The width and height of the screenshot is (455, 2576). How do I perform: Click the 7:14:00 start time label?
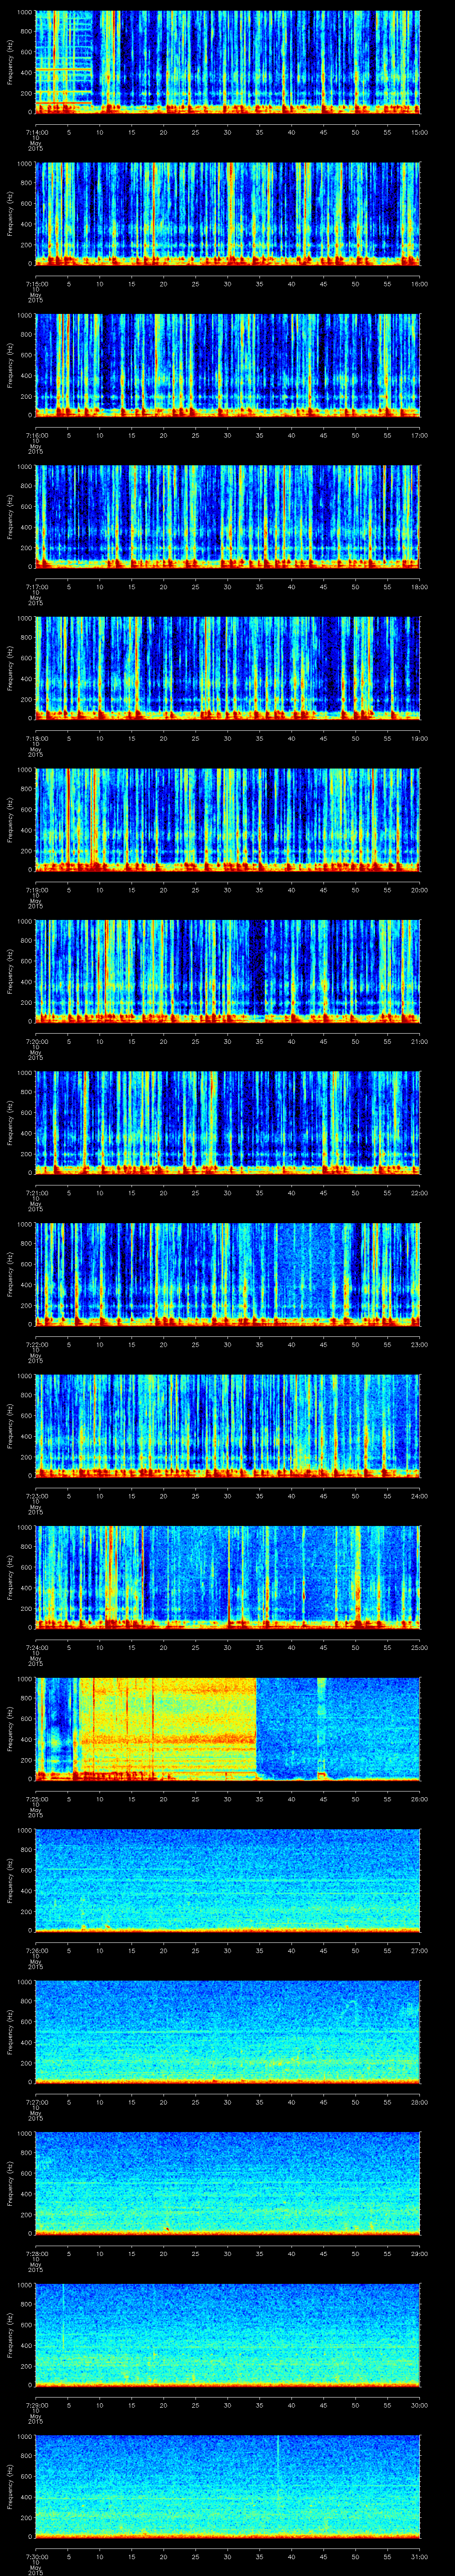[x=36, y=132]
